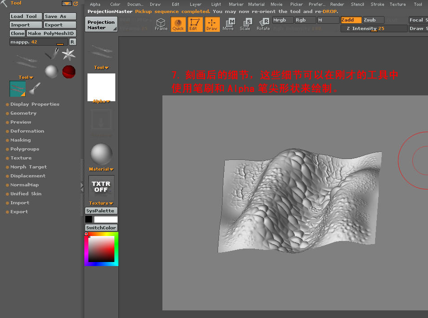Click the Tool palette dock arrow icon

(x=66, y=4)
